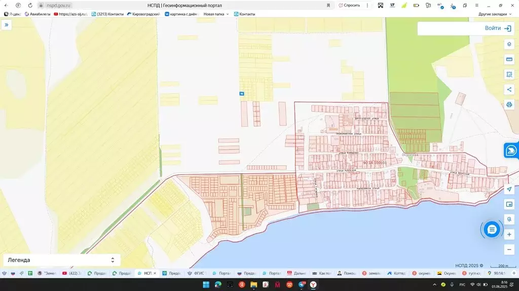
Task: Expand the Новая папка bookmarks folder
Action: (216, 14)
